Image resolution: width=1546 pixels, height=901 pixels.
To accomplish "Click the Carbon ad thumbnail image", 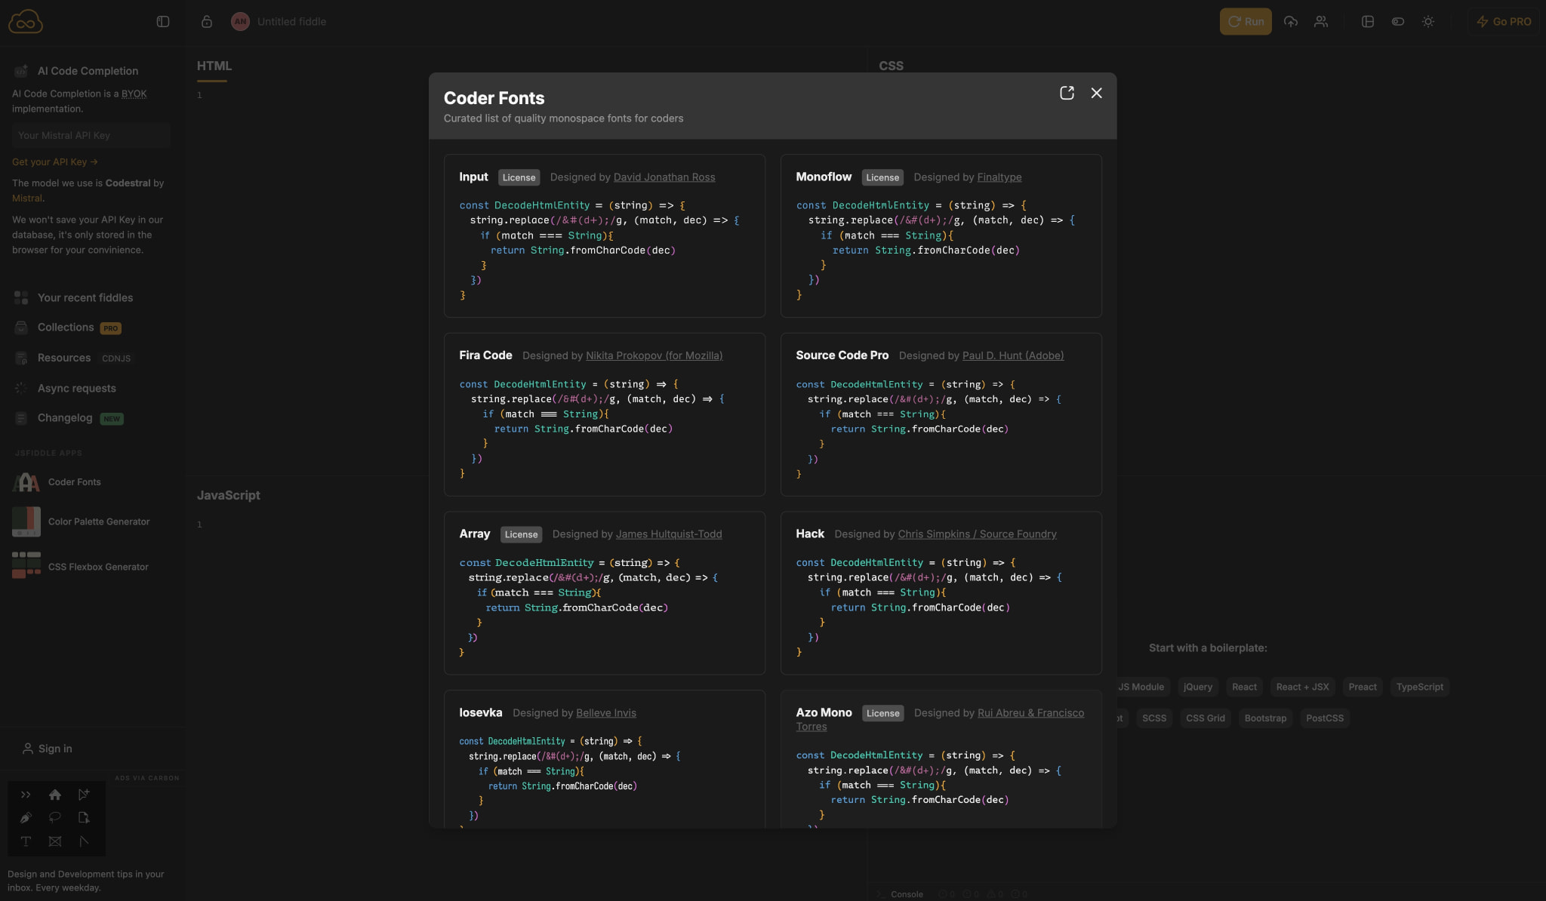I will click(57, 819).
